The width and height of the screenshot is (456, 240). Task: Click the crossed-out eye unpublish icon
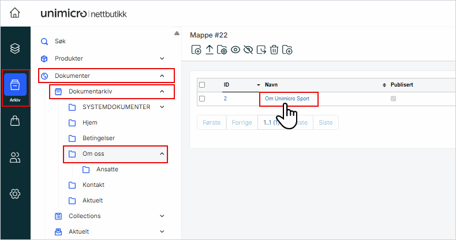(248, 50)
